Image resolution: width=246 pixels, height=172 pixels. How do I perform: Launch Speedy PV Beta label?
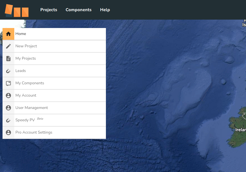(x=25, y=120)
